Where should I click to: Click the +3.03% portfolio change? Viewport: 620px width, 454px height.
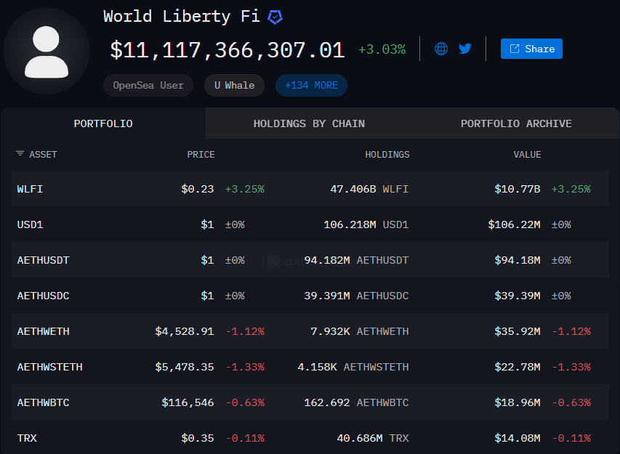(x=382, y=49)
